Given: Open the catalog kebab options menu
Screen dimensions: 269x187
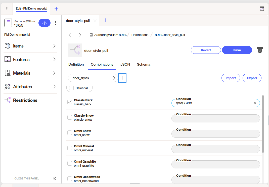Looking at the screenshot, I should [55, 23].
